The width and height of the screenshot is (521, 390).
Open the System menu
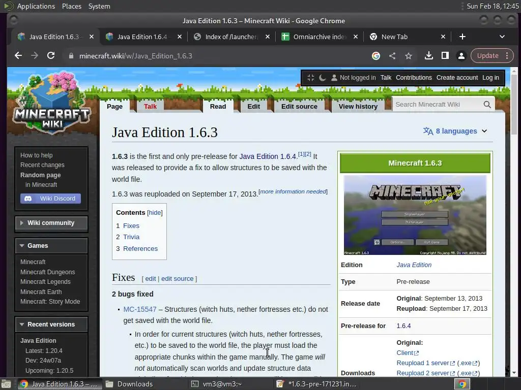point(99,6)
